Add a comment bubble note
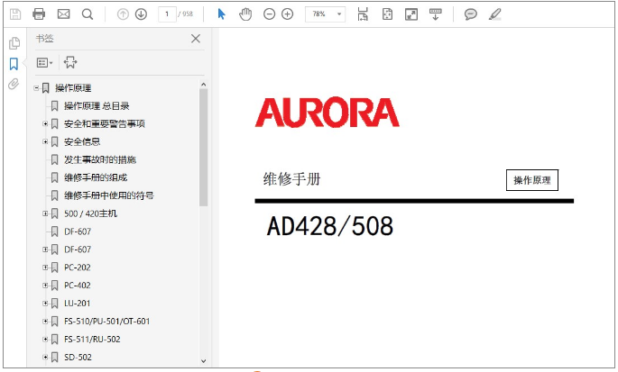 tap(471, 14)
